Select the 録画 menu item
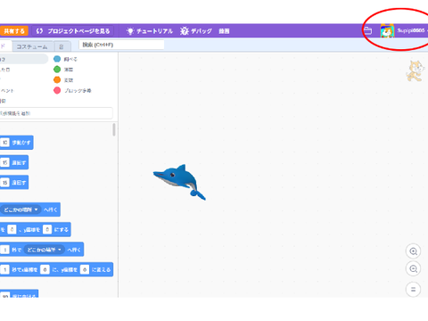Screen dimensions: 428x321 click(224, 31)
